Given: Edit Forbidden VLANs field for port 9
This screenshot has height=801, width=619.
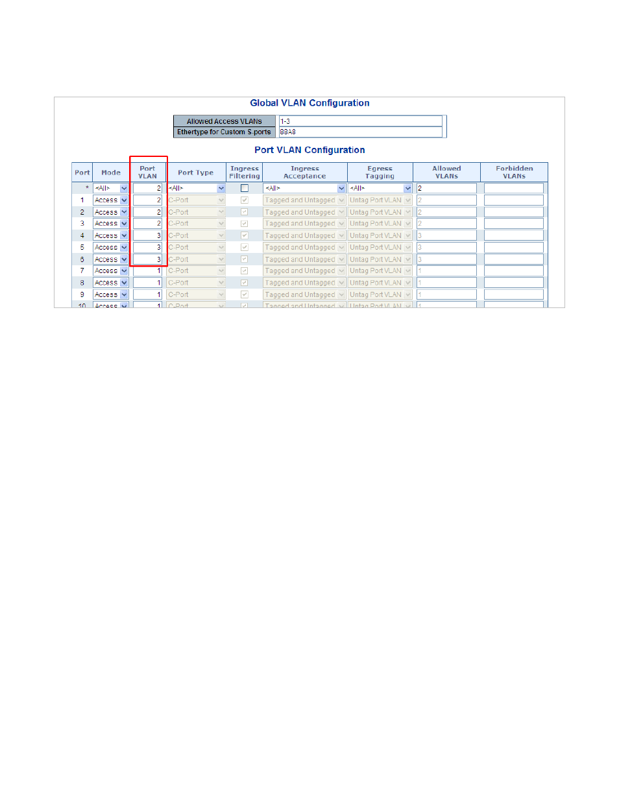Looking at the screenshot, I should pyautogui.click(x=514, y=294).
